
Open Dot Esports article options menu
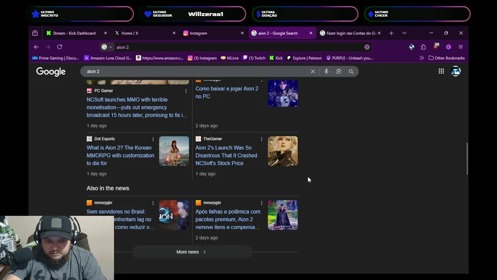(x=153, y=139)
